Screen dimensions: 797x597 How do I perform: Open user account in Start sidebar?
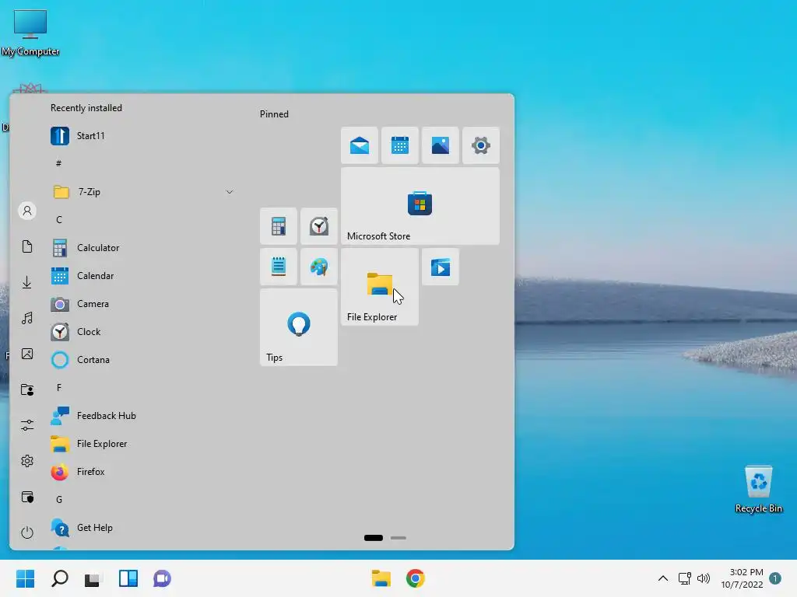pyautogui.click(x=27, y=211)
